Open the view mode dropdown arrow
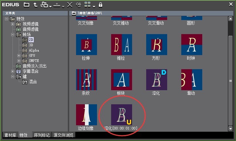Screen dimensions: 236x141 [94, 6]
